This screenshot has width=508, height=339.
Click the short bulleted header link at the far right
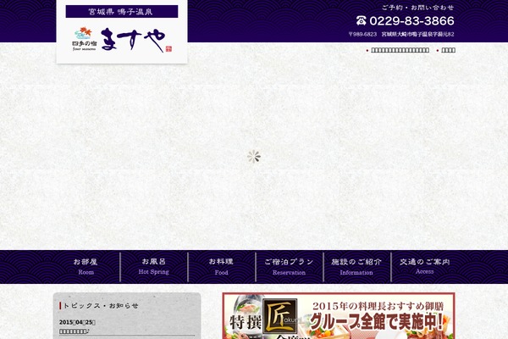click(449, 50)
